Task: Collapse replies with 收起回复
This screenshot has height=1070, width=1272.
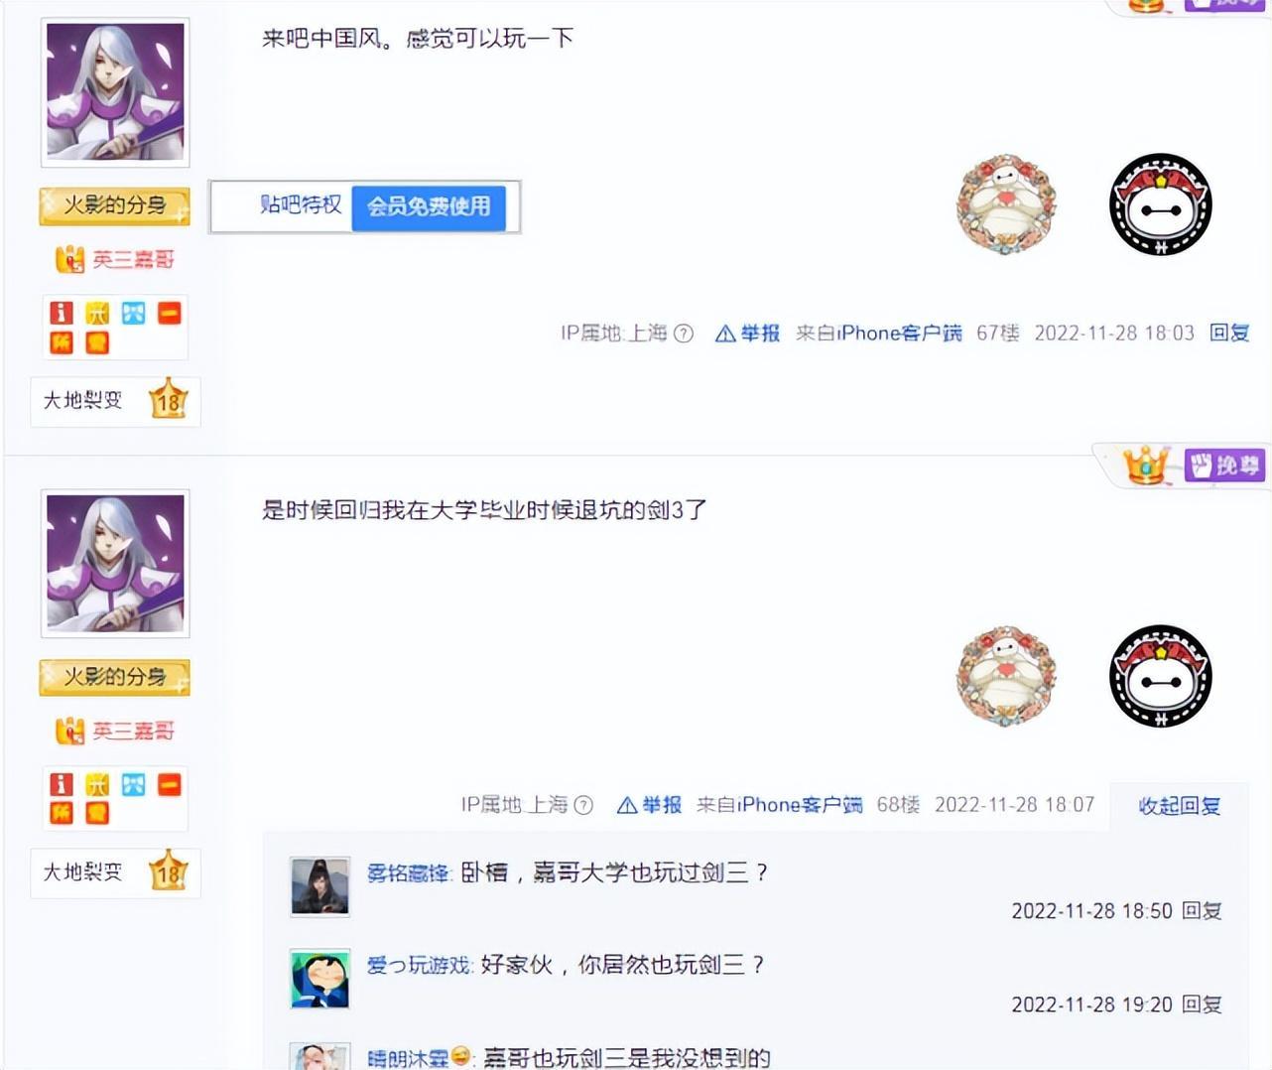Action: [1179, 806]
